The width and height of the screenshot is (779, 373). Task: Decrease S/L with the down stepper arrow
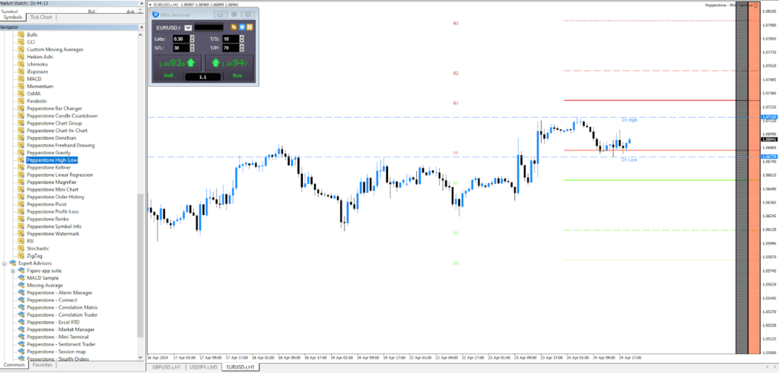(192, 49)
